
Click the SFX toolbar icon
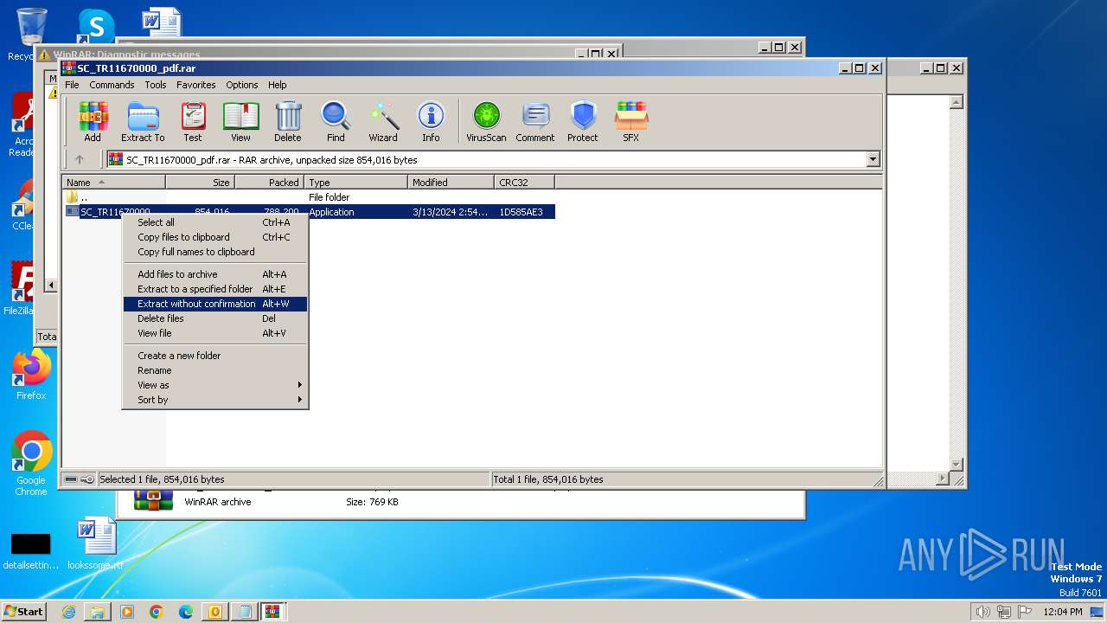[631, 122]
